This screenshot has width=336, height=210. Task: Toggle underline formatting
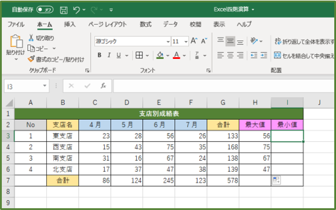tap(119, 56)
